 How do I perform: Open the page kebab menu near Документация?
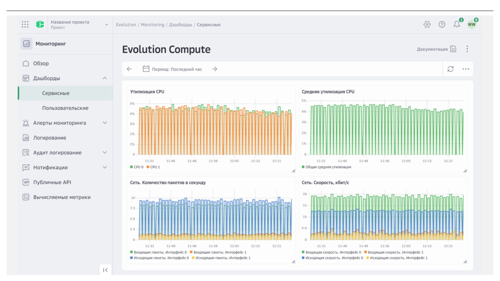click(467, 49)
